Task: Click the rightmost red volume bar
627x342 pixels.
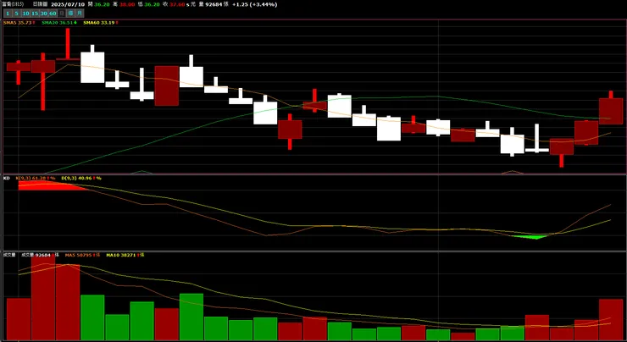Action: pyautogui.click(x=611, y=320)
